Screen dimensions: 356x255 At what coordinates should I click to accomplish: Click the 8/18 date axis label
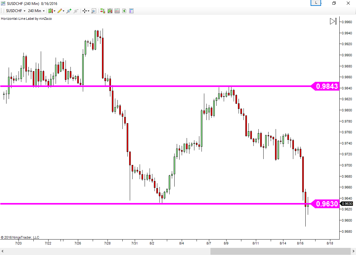330,243
